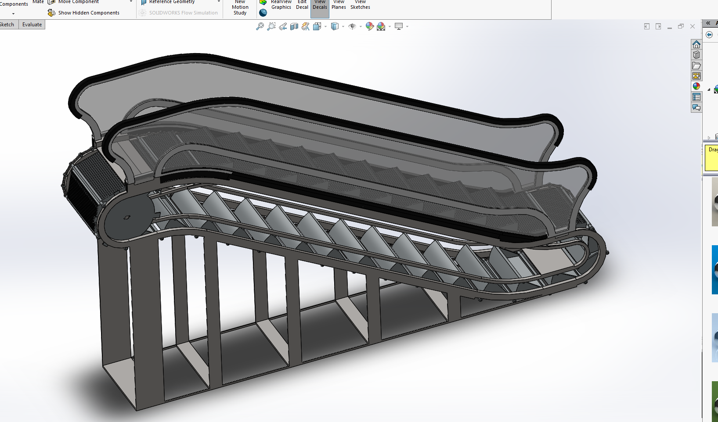This screenshot has height=422, width=718.
Task: Click the first appearance thumbnail in task pane
Action: point(715,203)
